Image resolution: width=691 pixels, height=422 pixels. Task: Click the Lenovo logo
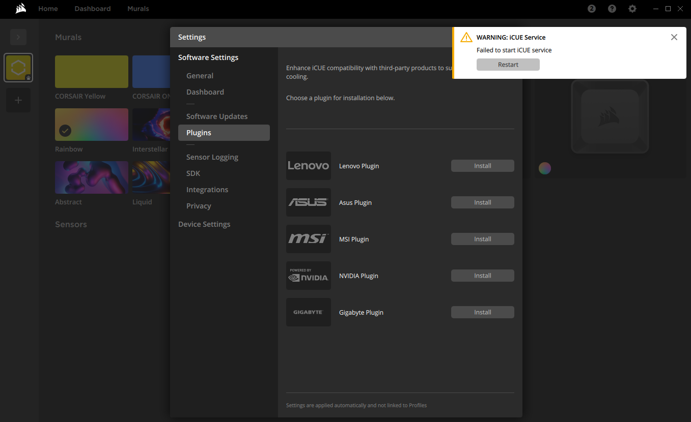[309, 166]
